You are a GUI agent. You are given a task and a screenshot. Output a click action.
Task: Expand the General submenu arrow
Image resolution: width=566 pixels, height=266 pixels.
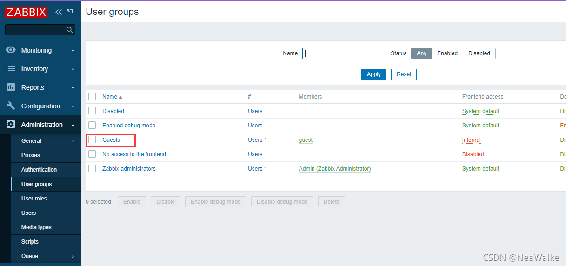tap(73, 141)
